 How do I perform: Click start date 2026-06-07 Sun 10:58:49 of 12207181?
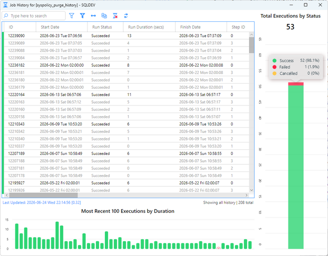61,168
